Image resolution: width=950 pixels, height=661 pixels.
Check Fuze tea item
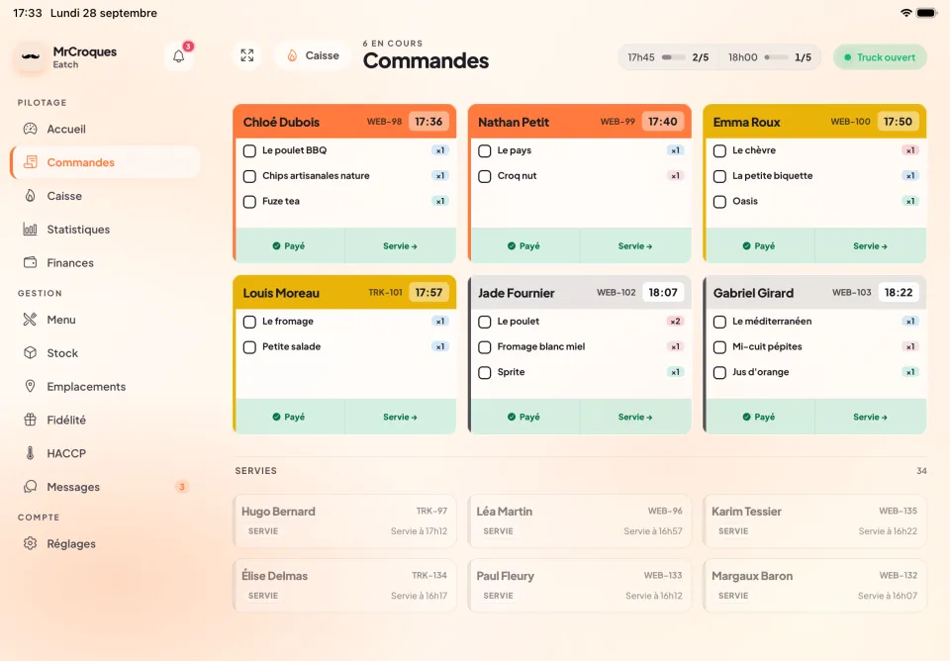249,202
